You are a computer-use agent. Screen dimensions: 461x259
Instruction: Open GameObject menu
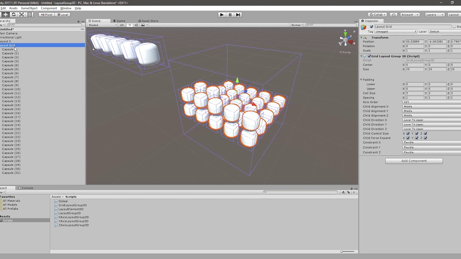[29, 8]
